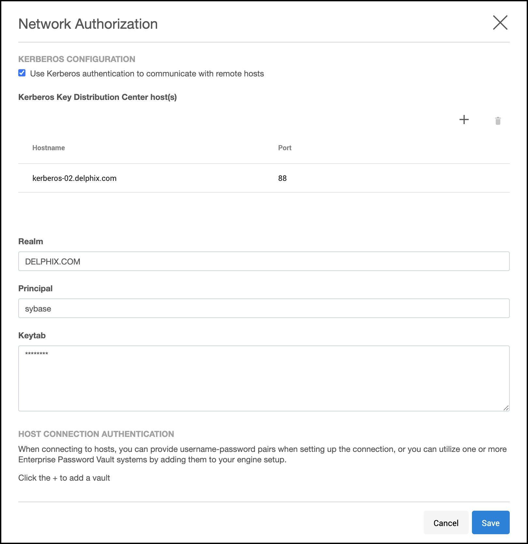Save the network authorization settings
The width and height of the screenshot is (528, 544).
(x=490, y=523)
